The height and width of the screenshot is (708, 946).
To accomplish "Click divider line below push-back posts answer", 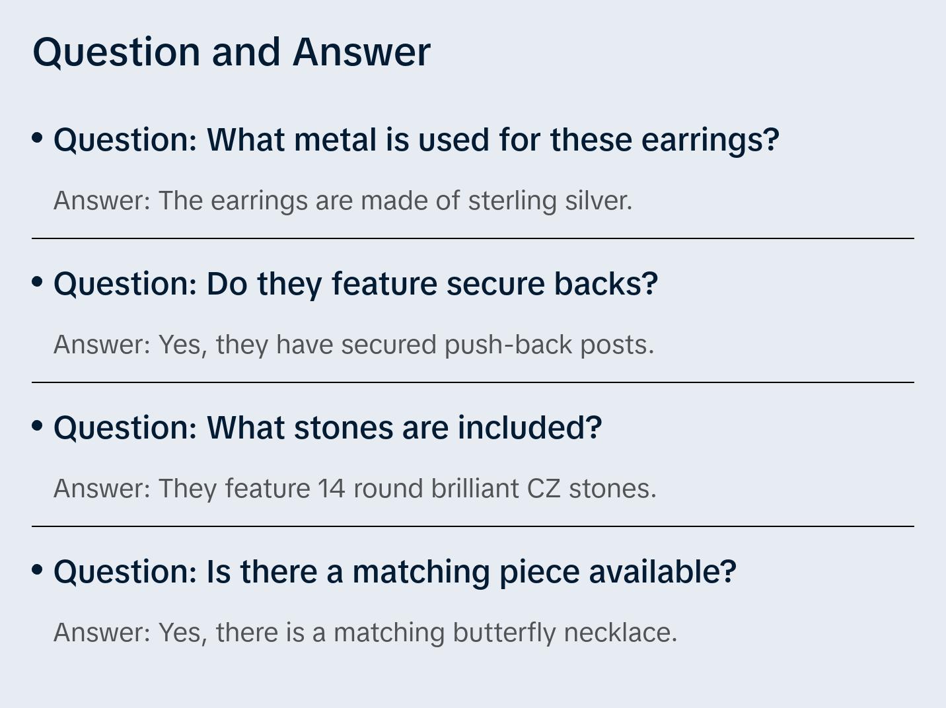I will (472, 382).
